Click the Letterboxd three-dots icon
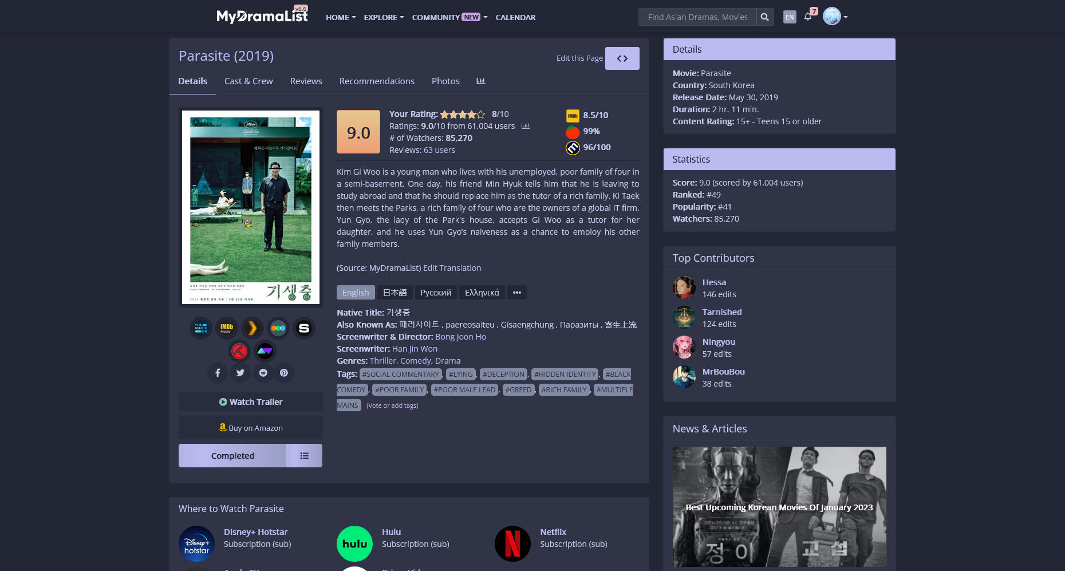 click(278, 328)
